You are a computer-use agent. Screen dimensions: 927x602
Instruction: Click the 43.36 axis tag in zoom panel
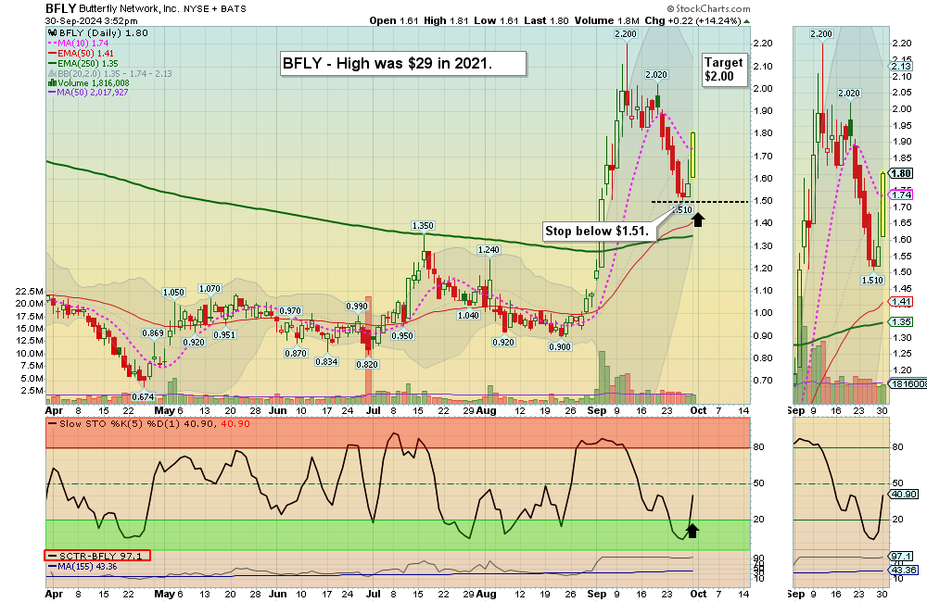pos(904,571)
